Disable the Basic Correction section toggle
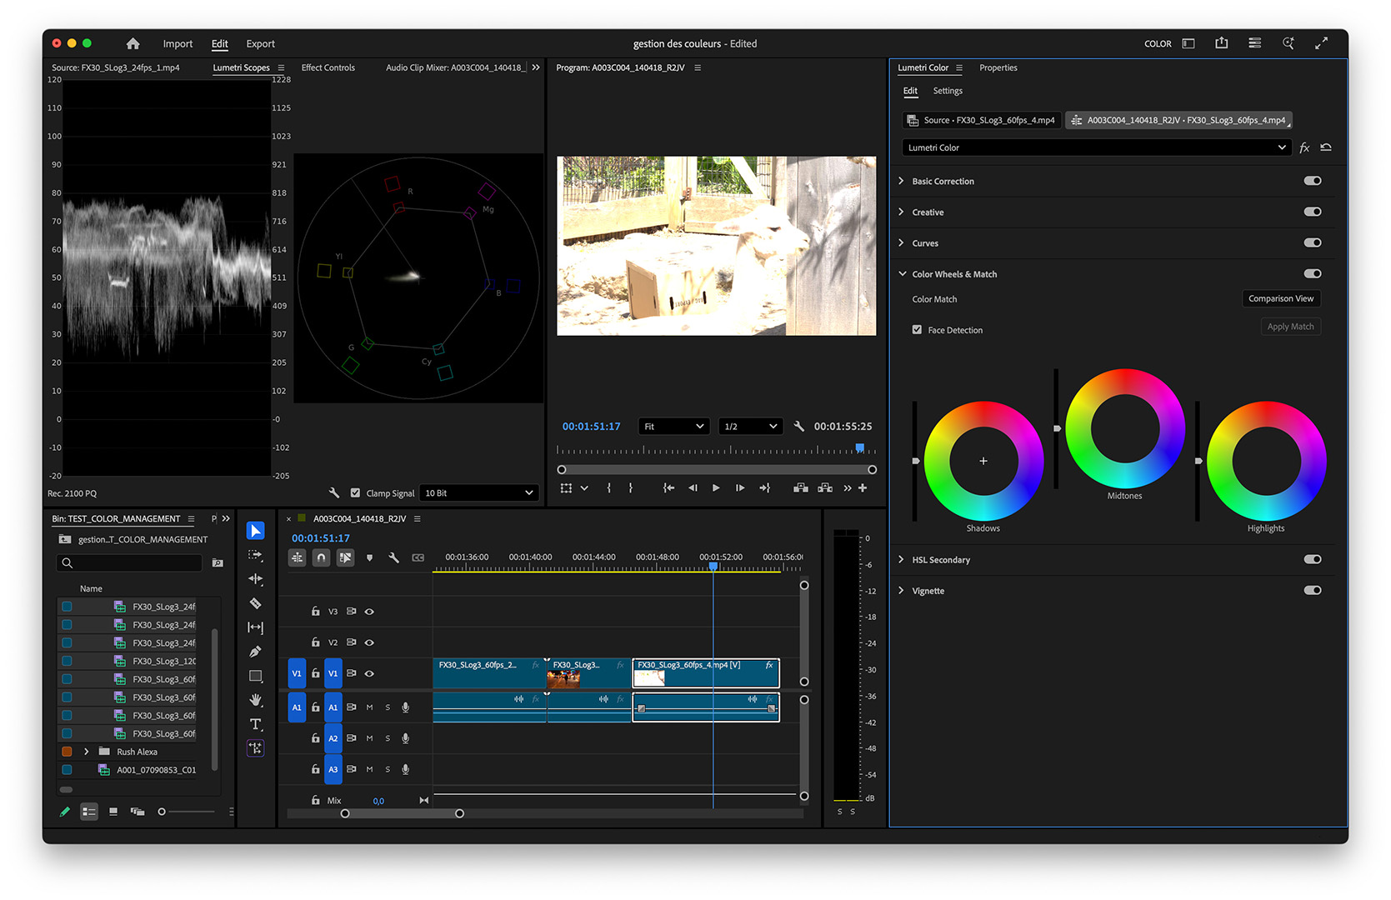The width and height of the screenshot is (1391, 900). (x=1312, y=181)
